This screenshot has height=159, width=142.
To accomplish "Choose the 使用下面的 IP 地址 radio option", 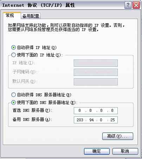I will click(x=13, y=55).
